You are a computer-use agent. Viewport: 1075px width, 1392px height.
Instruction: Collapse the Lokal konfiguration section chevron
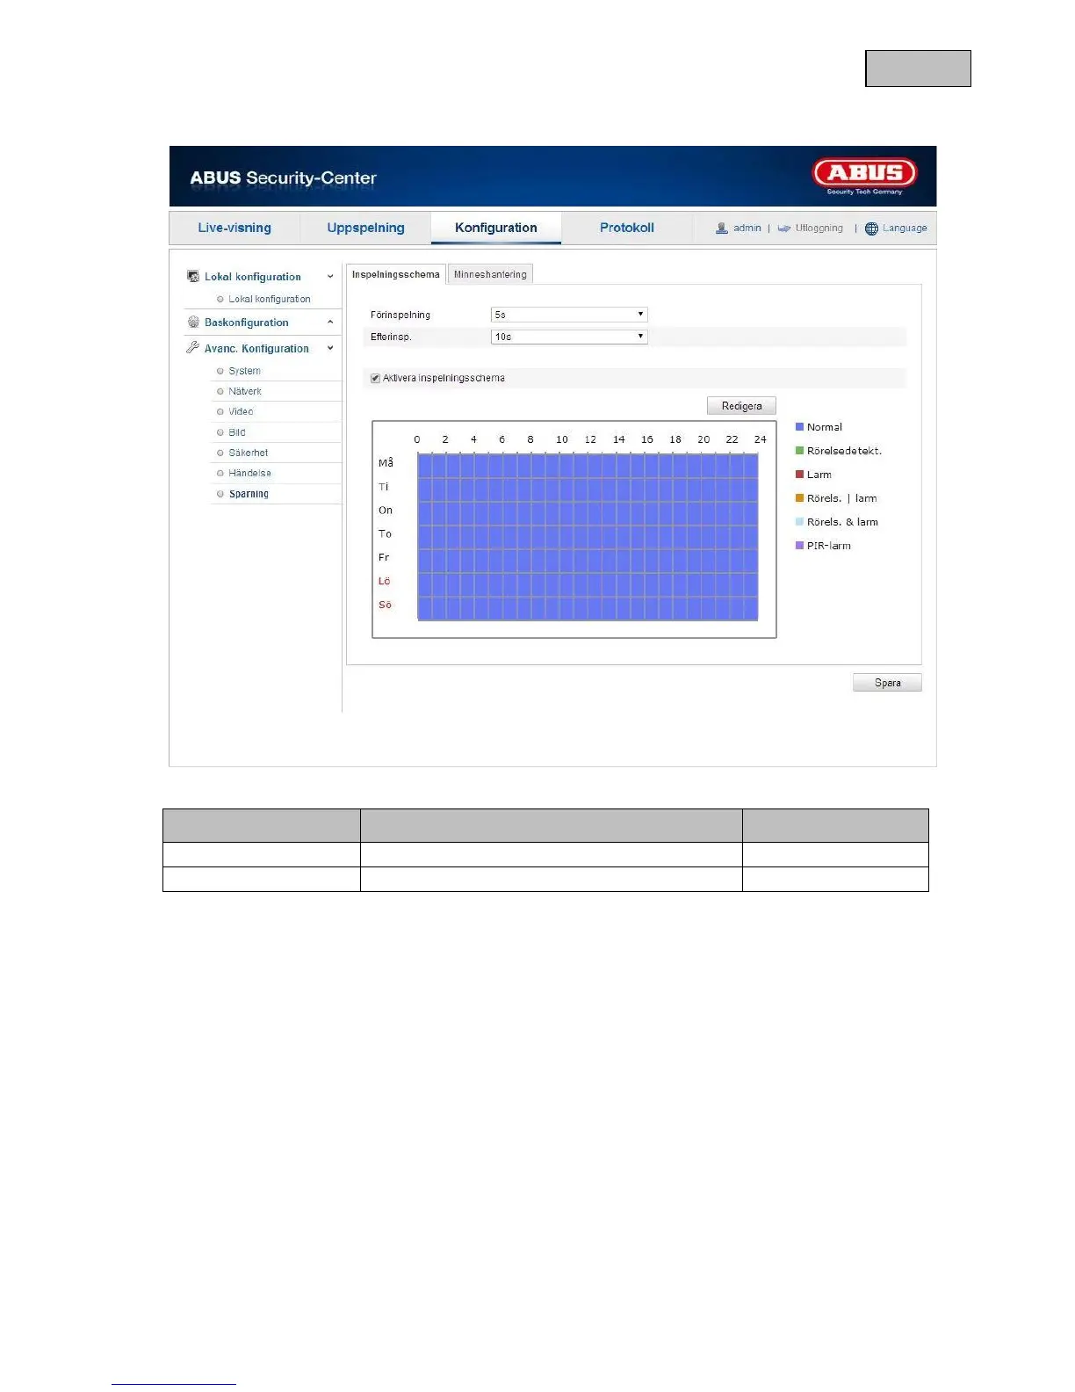[x=330, y=277]
